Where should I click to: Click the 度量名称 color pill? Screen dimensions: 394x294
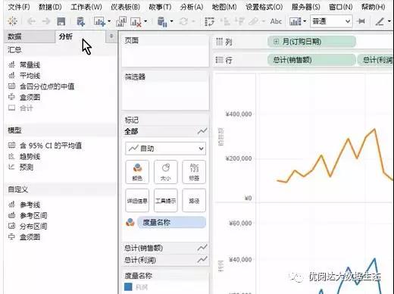pos(171,223)
